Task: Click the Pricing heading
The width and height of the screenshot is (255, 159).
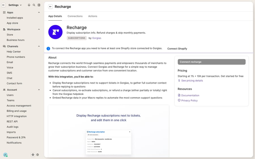Action: pos(182,71)
